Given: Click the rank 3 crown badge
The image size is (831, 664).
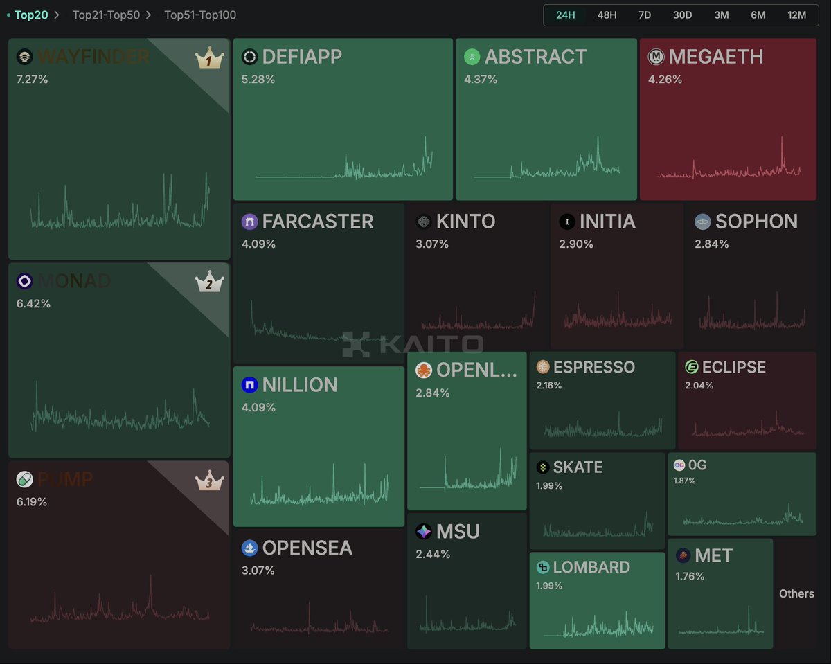Looking at the screenshot, I should (x=209, y=481).
